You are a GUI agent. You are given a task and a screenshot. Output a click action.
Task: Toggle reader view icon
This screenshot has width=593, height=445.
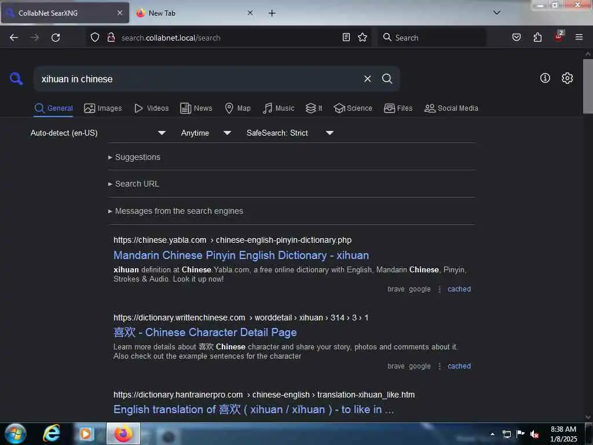[x=346, y=37]
